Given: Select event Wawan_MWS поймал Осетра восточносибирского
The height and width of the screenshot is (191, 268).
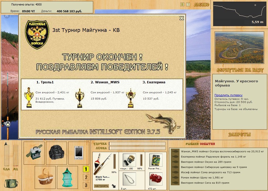Looking at the screenshot, I should (x=222, y=151).
